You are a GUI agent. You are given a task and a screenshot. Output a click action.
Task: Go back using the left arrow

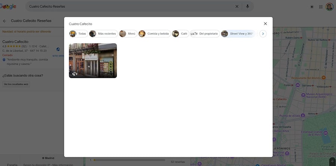tap(5, 21)
